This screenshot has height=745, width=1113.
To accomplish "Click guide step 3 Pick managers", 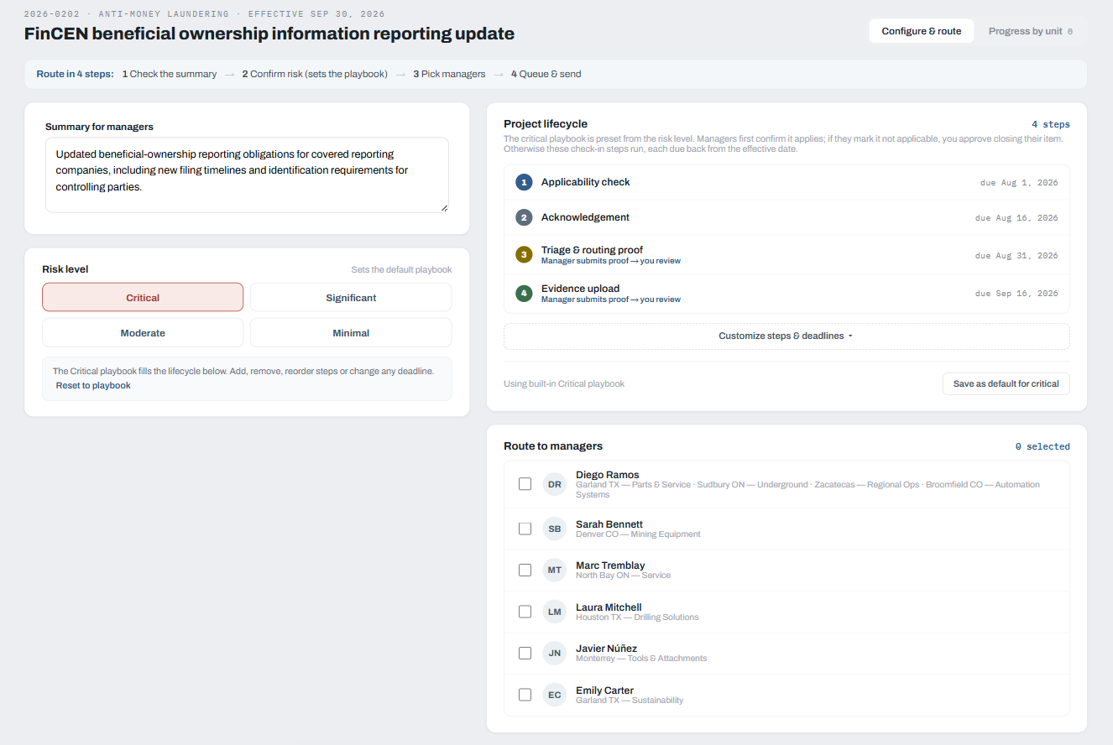I will (449, 74).
